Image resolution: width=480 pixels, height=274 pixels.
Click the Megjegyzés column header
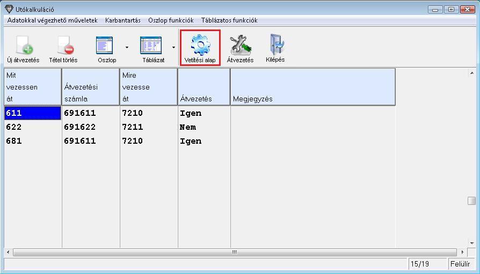312,87
